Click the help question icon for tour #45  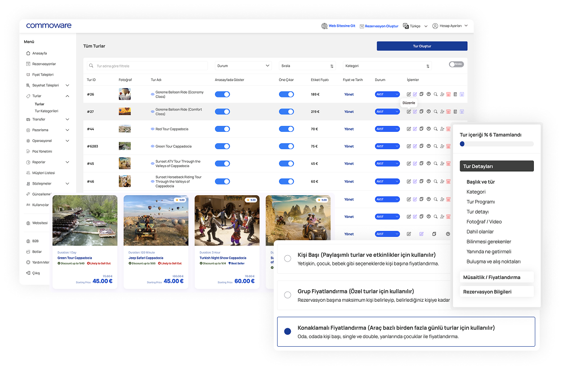pos(429,164)
